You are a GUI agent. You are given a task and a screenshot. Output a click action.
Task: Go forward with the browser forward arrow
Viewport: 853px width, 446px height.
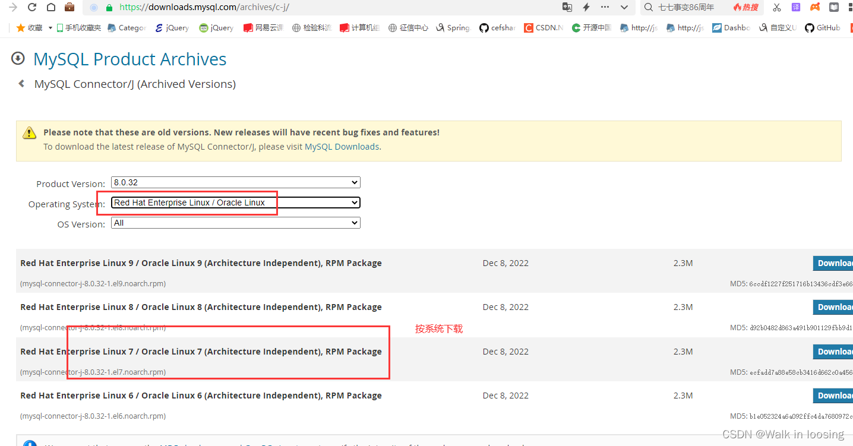[x=12, y=8]
